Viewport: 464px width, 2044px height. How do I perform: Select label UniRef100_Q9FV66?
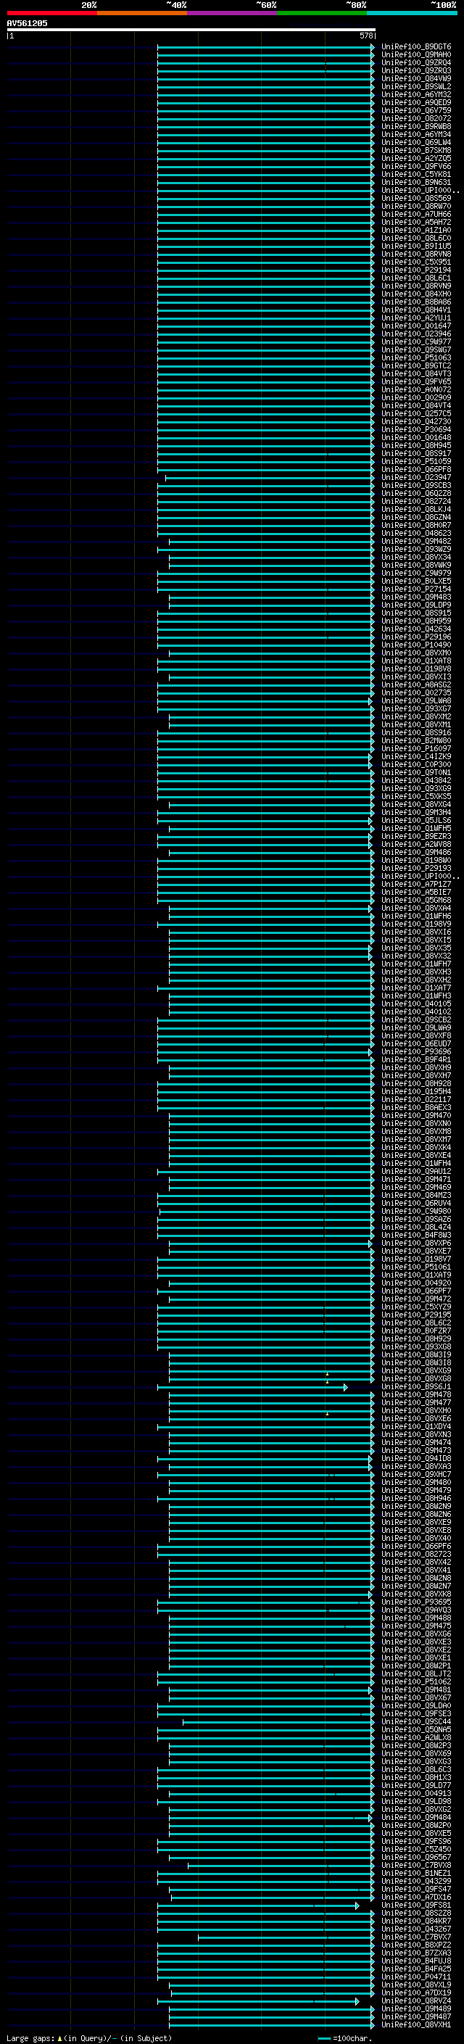tap(415, 167)
